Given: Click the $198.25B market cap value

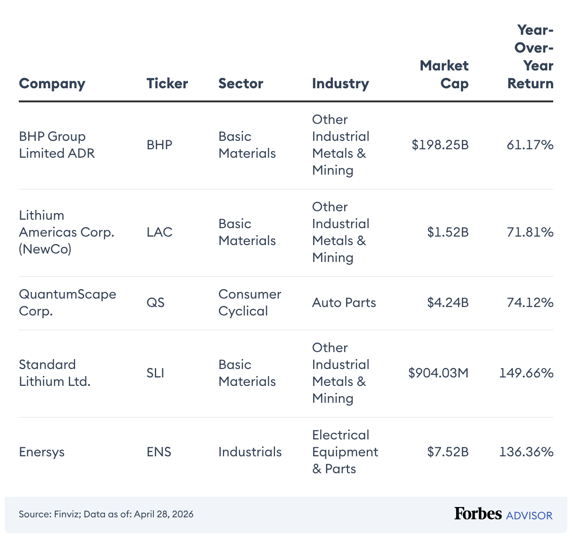Looking at the screenshot, I should (440, 145).
